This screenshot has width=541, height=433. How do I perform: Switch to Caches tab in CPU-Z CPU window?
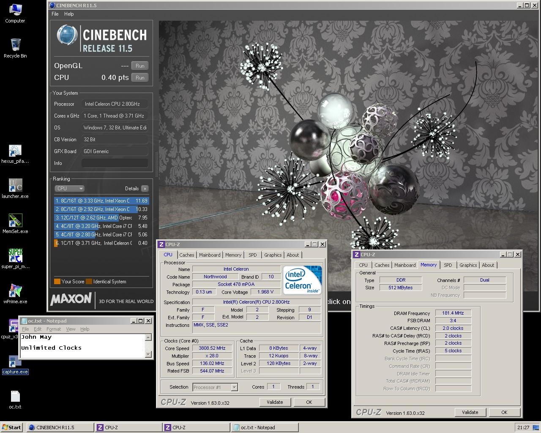coord(186,255)
